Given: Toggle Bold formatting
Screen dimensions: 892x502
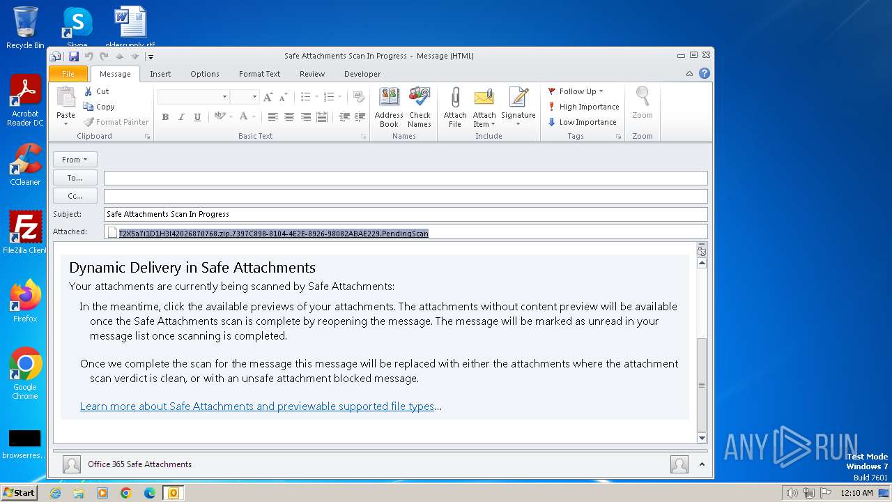Looking at the screenshot, I should click(165, 117).
